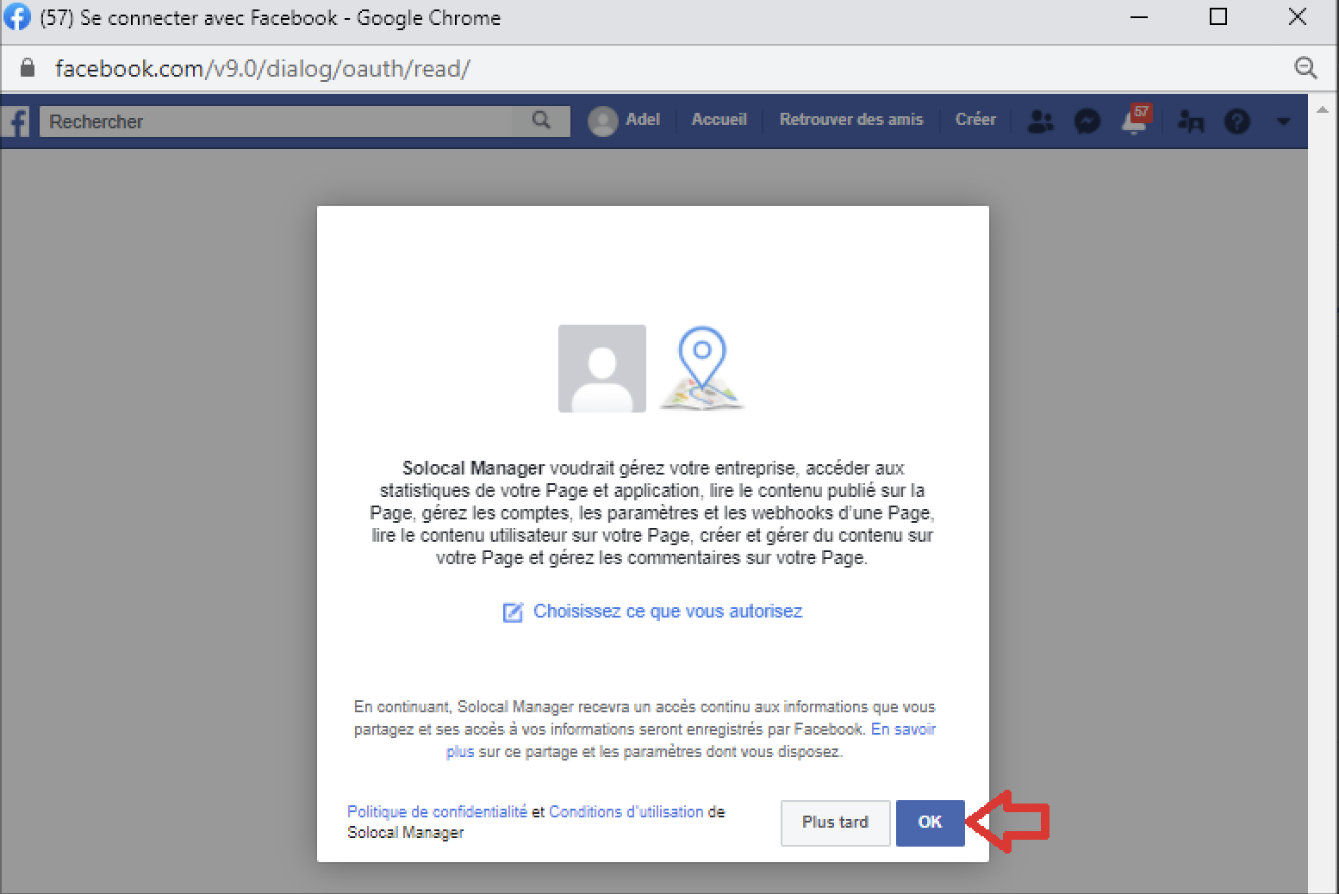Open notifications bell with 57 badge
Image resolution: width=1339 pixels, height=894 pixels.
[x=1135, y=121]
